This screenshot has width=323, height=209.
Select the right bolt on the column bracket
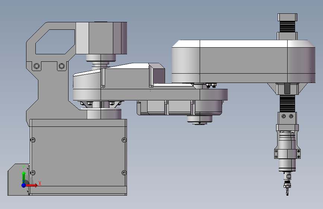61,66
